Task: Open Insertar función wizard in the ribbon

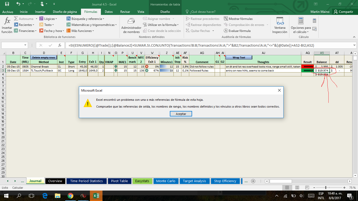Action: (x=7, y=25)
